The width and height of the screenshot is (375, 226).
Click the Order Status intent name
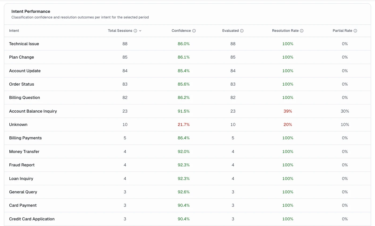pos(22,84)
